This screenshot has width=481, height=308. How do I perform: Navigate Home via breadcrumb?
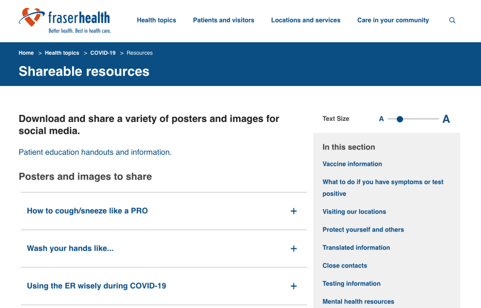(26, 53)
